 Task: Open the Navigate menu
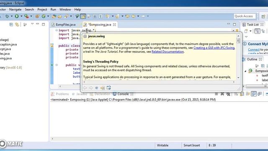click(x=15, y=10)
